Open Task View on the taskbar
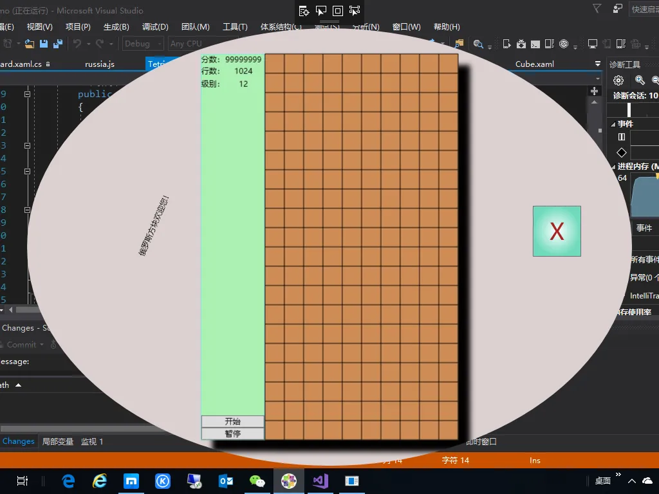 [23, 481]
